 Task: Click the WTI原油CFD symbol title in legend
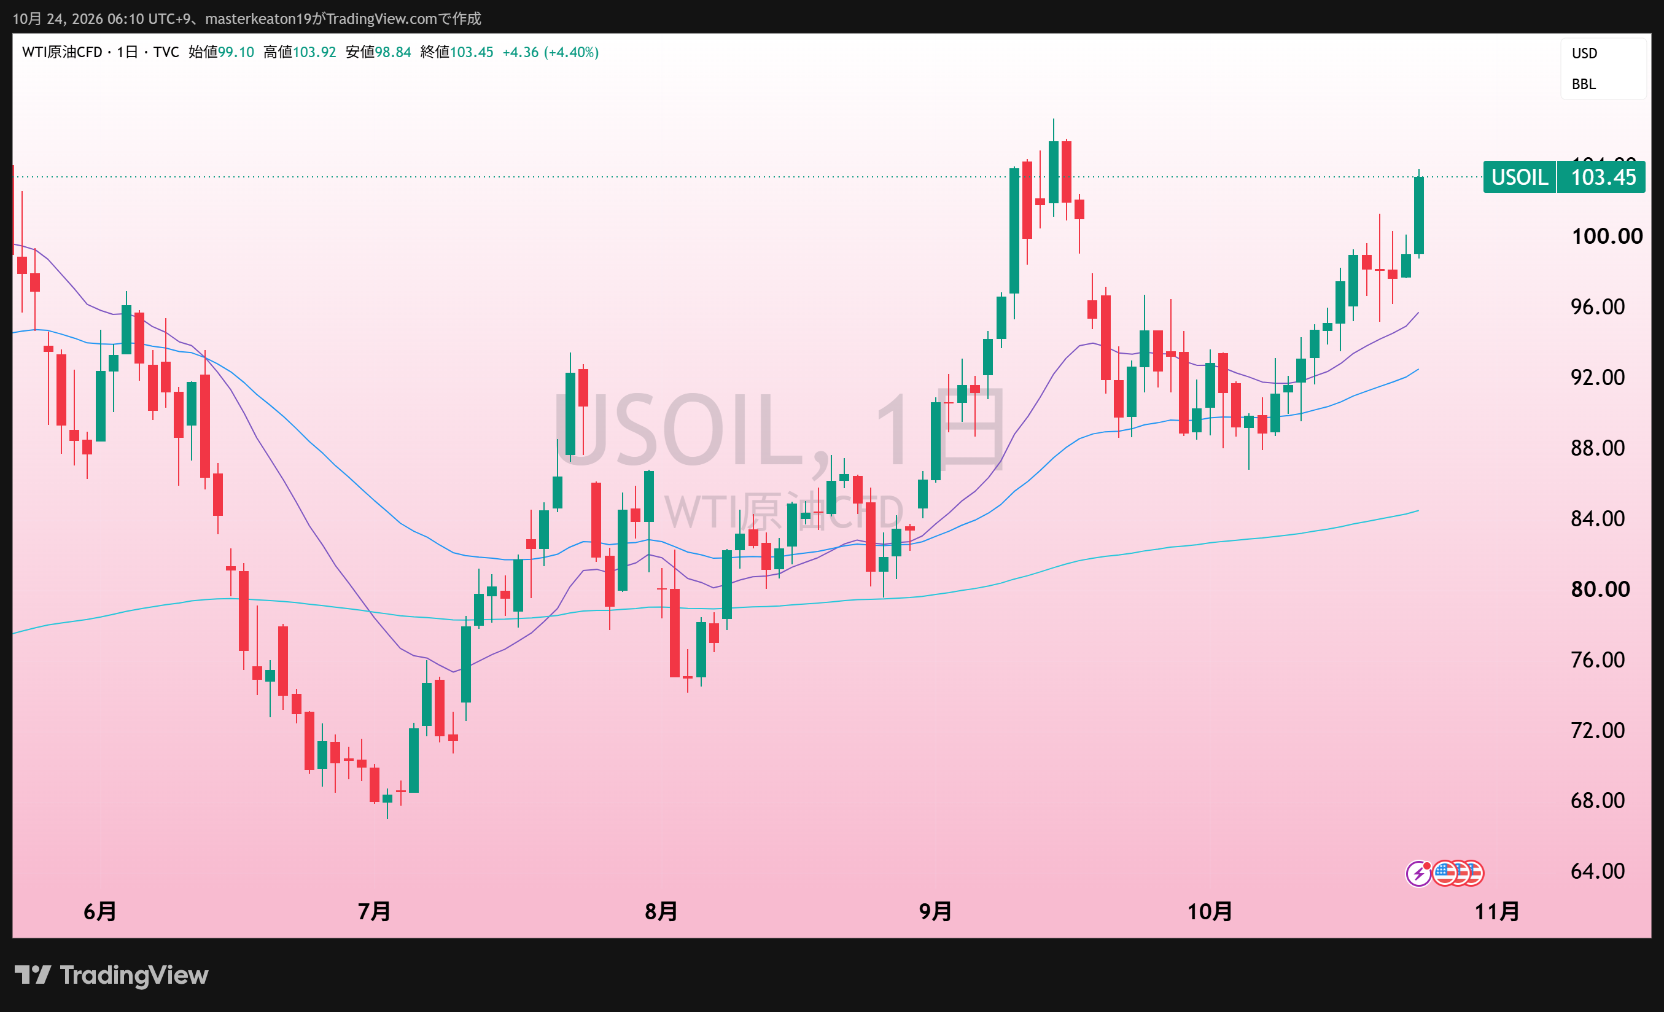(62, 52)
